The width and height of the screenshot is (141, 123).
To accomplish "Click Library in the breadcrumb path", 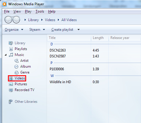I will pos(33,20).
